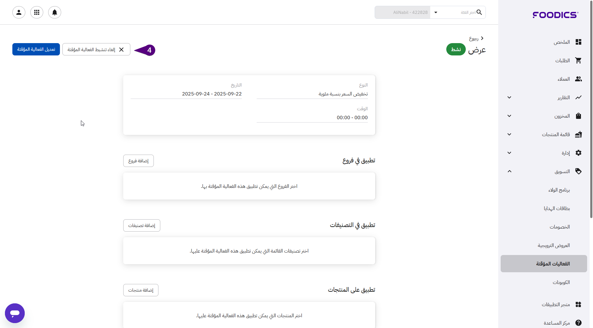Expand the Reports section chevron

point(509,97)
